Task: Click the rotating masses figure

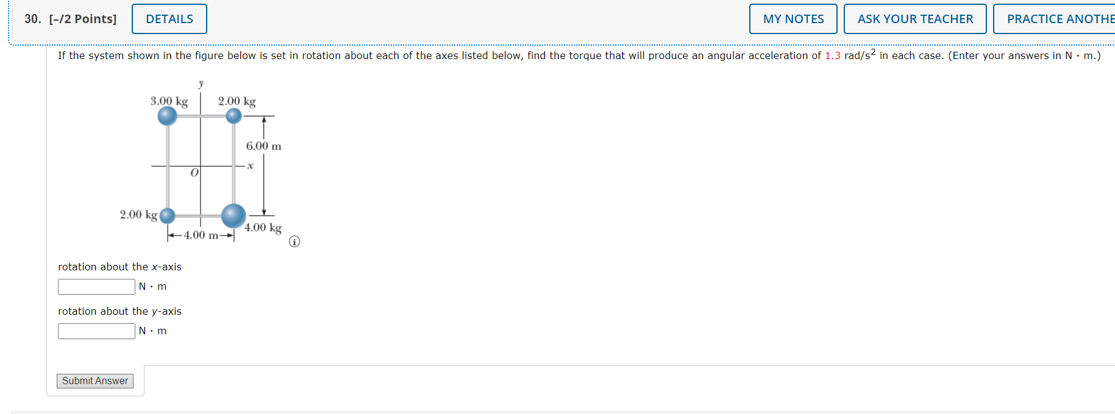Action: coord(201,164)
